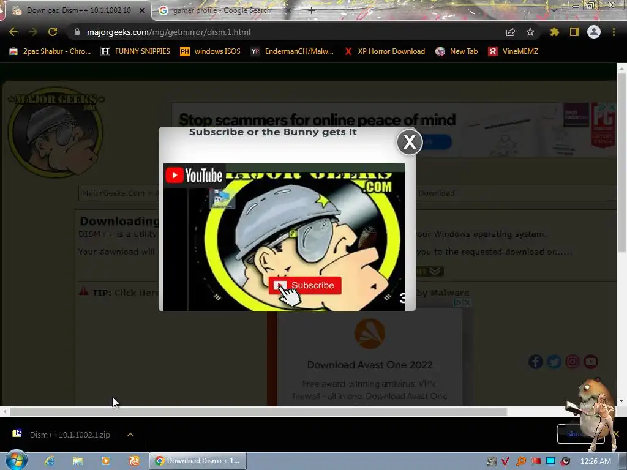Open the Windows Start button
This screenshot has height=470, width=627.
(16, 460)
